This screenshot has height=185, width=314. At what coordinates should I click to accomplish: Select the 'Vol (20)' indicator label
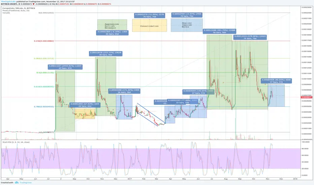point(6,13)
